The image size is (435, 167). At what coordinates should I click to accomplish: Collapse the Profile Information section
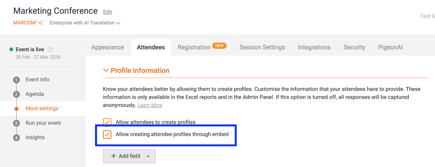(x=106, y=70)
